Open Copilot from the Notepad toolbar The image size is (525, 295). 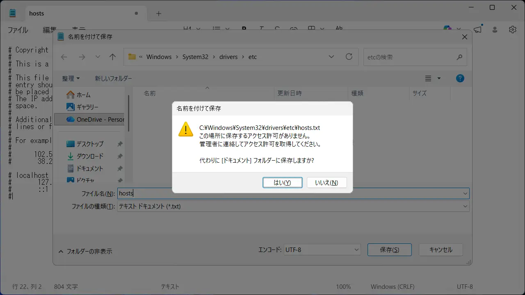(x=446, y=29)
